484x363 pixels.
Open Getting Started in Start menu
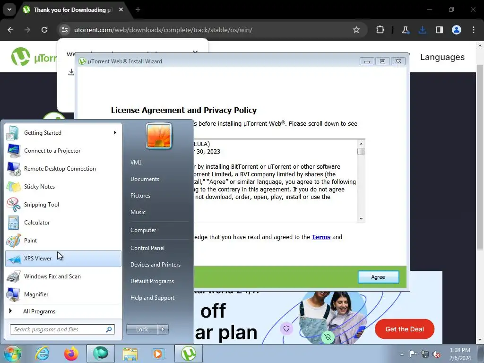(63, 133)
